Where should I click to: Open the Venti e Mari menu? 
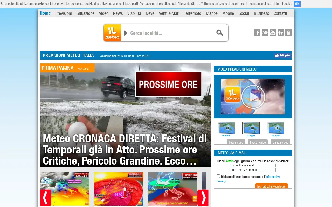[x=169, y=13]
